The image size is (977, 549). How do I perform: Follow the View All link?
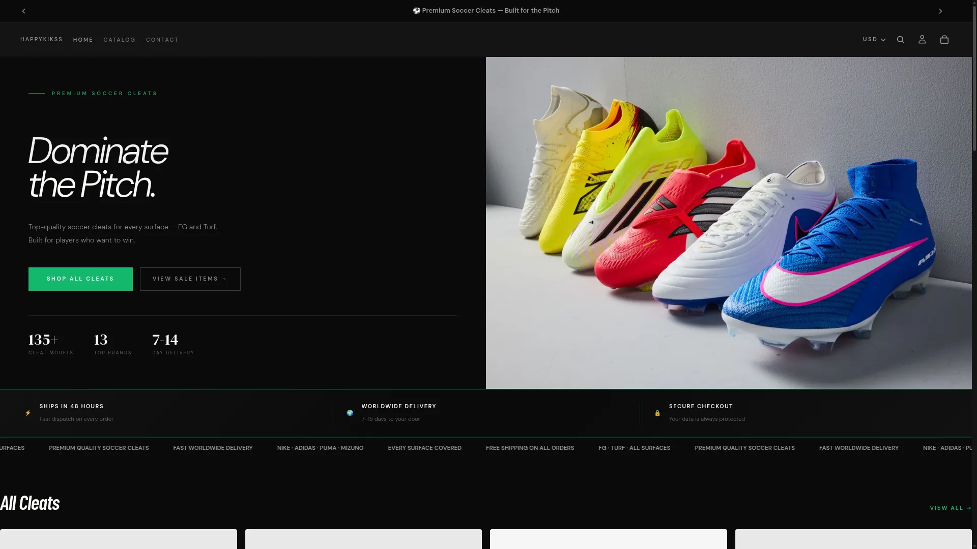pos(951,508)
